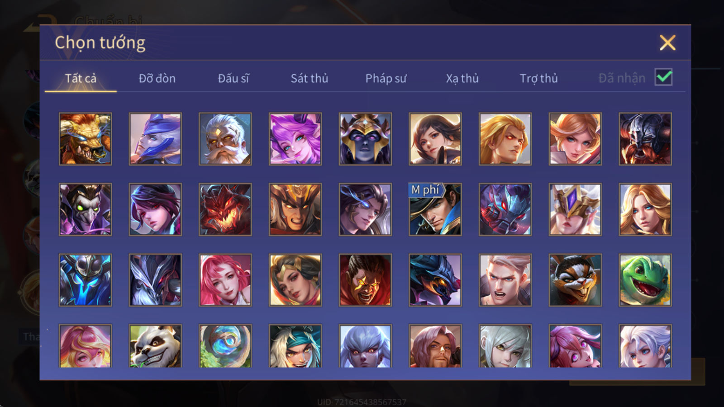
Task: Show the 'Pháp sư' hero category
Action: pyautogui.click(x=386, y=78)
